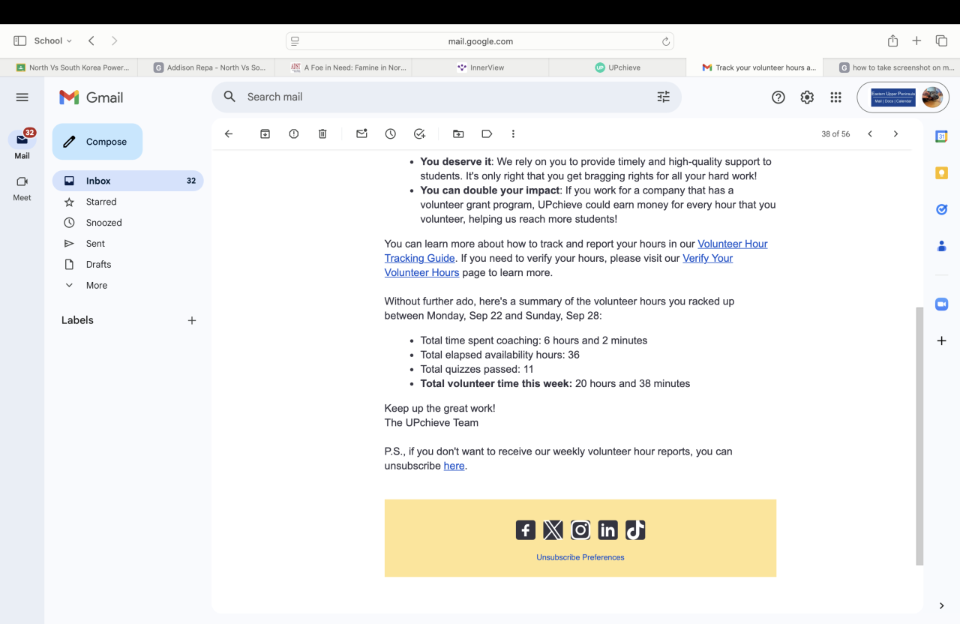
Task: Open the Labels tag icon
Action: click(487, 134)
